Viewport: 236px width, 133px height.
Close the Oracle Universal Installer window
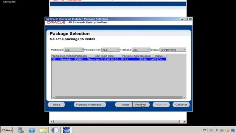190,19
